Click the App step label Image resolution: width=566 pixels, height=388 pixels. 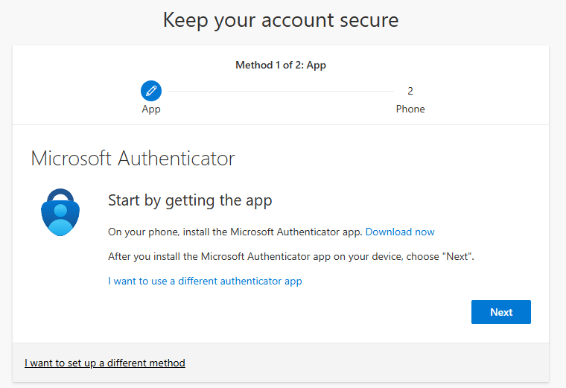[x=151, y=109]
